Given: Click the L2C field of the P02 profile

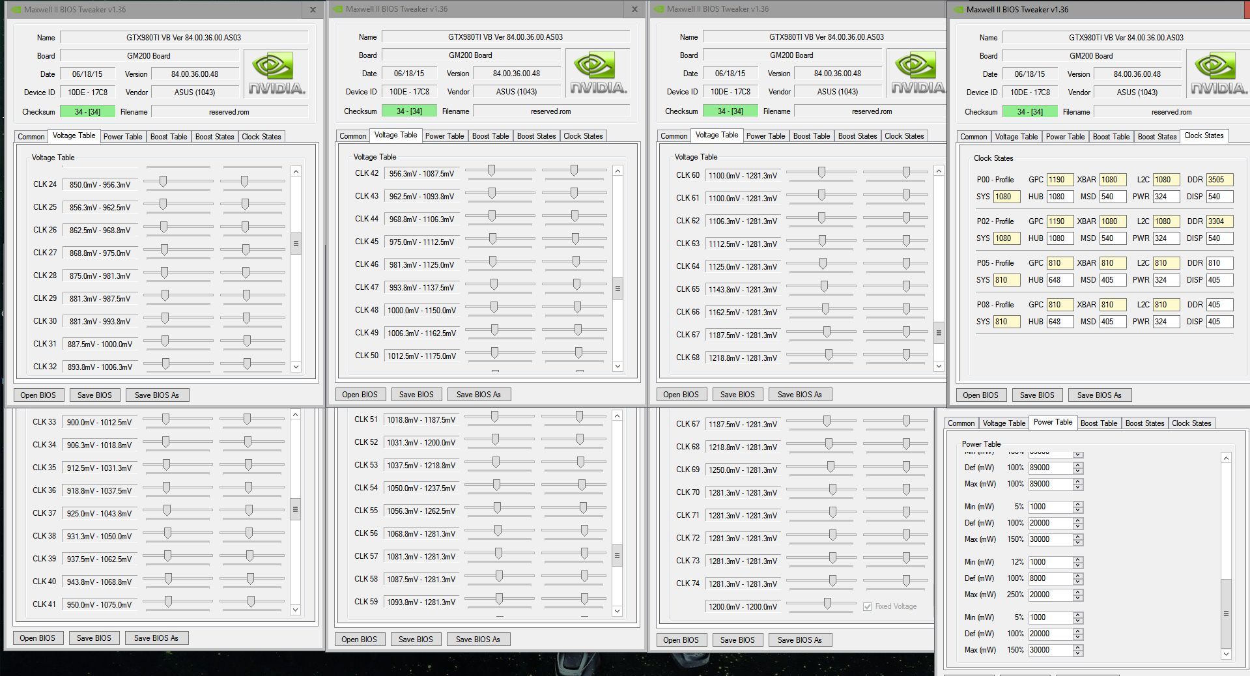Looking at the screenshot, I should [1166, 221].
